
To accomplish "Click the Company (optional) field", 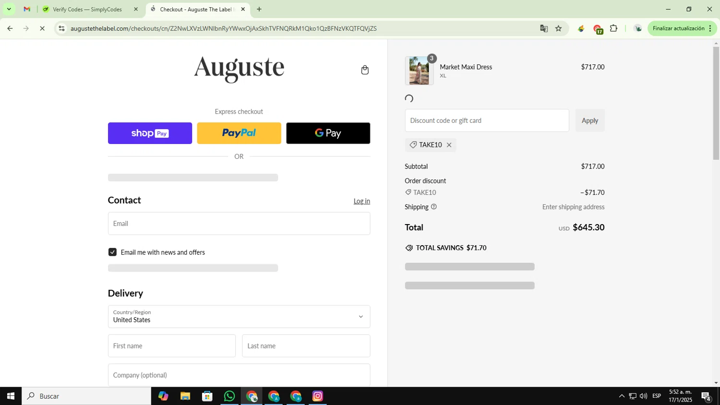I will pyautogui.click(x=239, y=375).
